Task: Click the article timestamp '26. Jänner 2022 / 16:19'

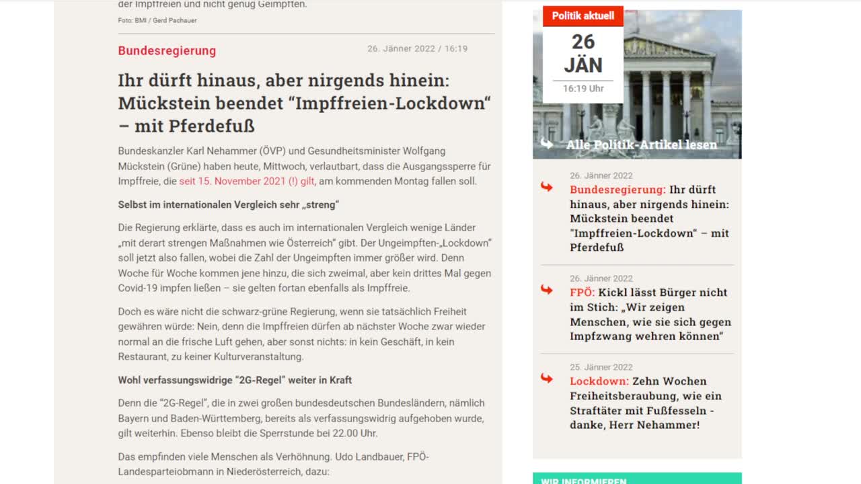Action: point(417,48)
